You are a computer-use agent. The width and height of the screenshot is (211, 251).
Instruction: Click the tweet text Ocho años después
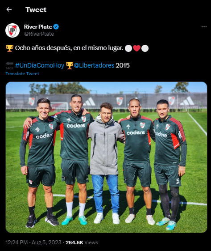pos(43,48)
